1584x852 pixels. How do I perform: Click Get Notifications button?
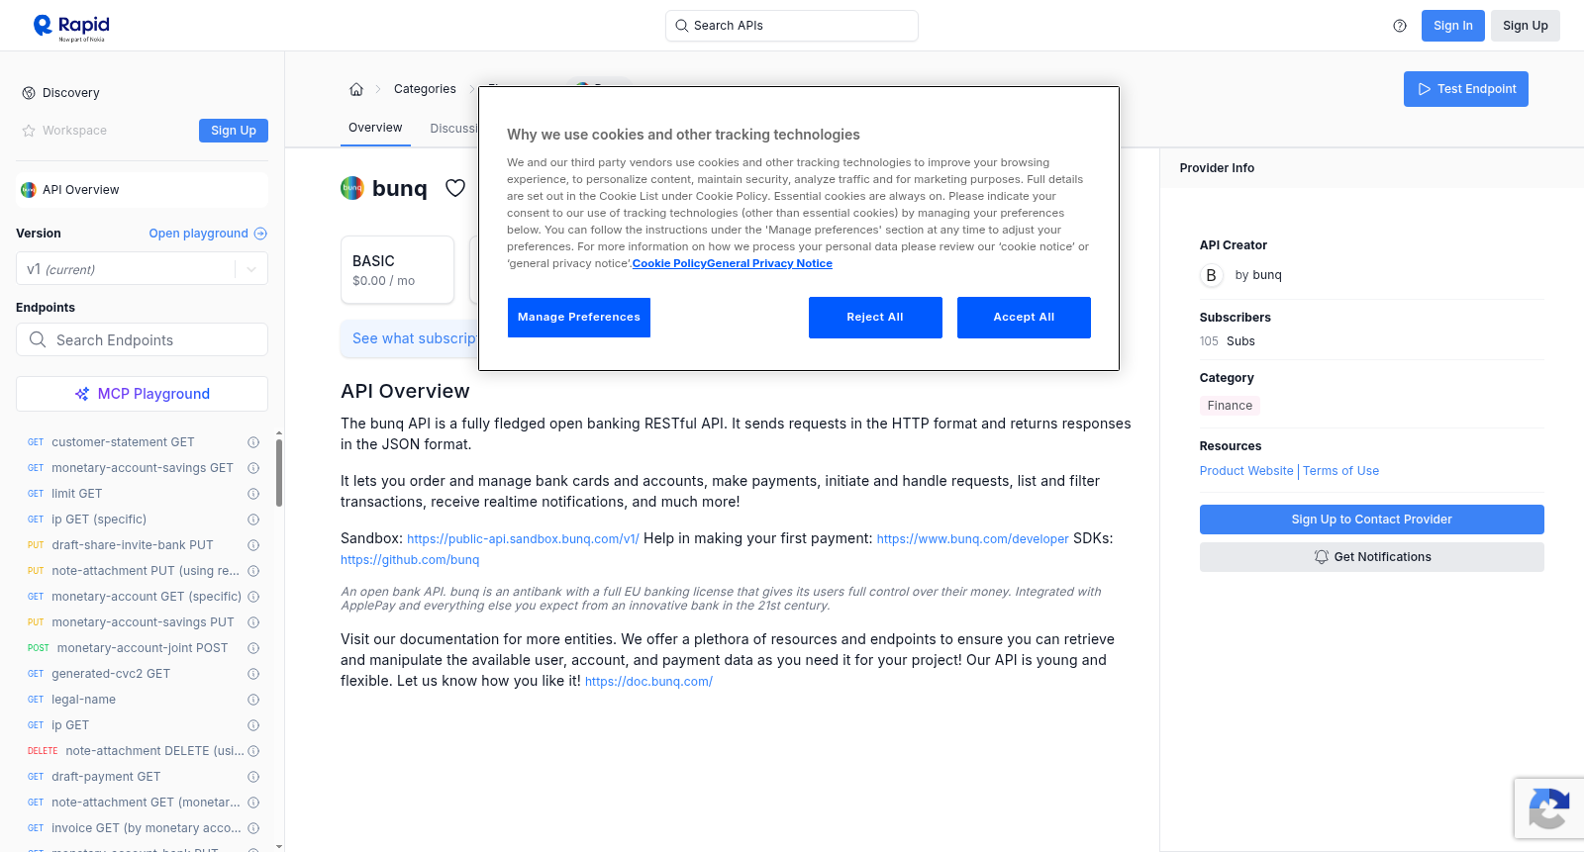pyautogui.click(x=1372, y=557)
